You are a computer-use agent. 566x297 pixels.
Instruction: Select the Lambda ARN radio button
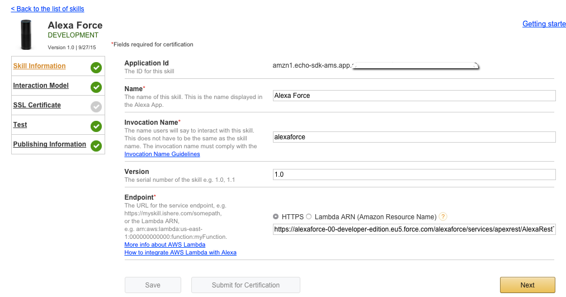coord(309,216)
